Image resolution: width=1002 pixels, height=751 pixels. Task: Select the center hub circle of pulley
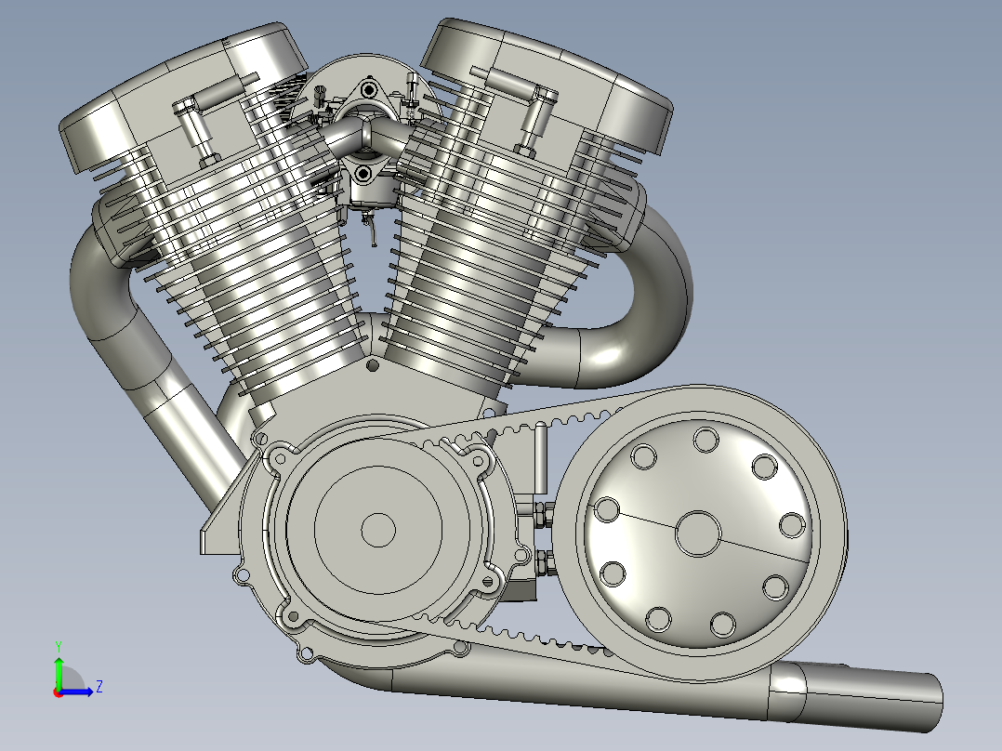(x=698, y=534)
